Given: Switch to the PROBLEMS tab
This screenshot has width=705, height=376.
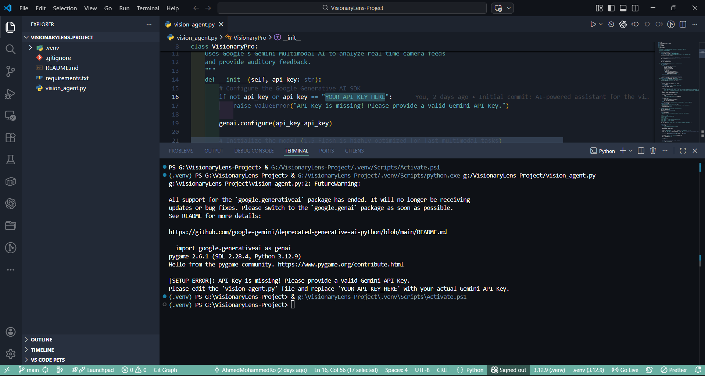Looking at the screenshot, I should (x=181, y=151).
